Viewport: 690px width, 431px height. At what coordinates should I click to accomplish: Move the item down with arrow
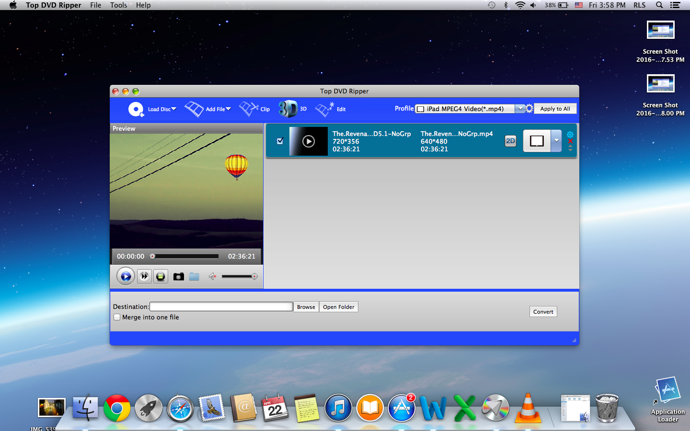pyautogui.click(x=570, y=150)
